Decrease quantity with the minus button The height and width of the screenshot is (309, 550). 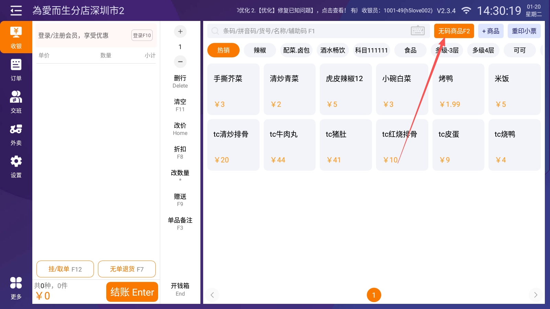click(180, 62)
